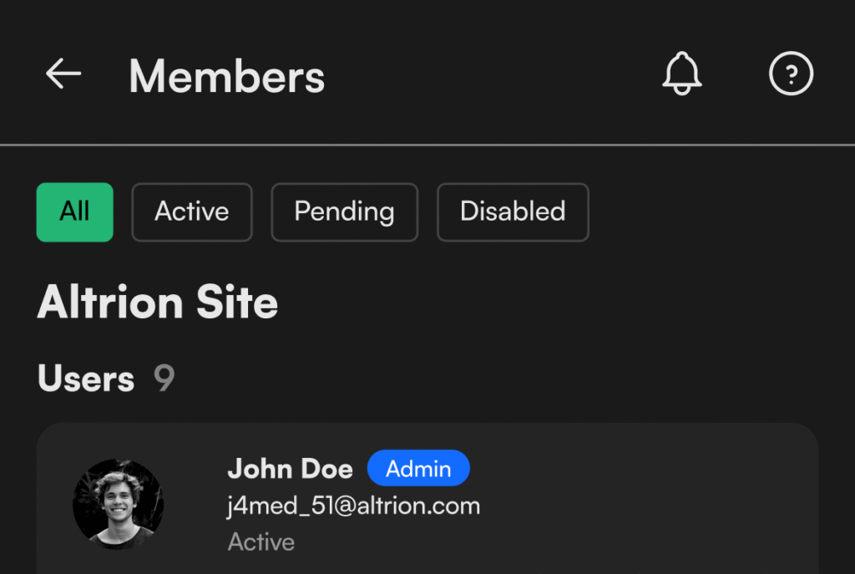Image resolution: width=855 pixels, height=574 pixels.
Task: Click the j4med_51@altrion.com email address
Action: [353, 505]
